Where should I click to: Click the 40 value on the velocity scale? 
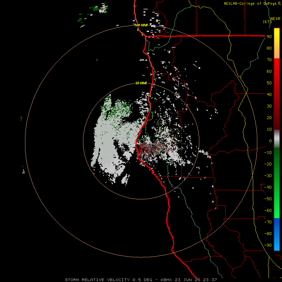pos(269,94)
